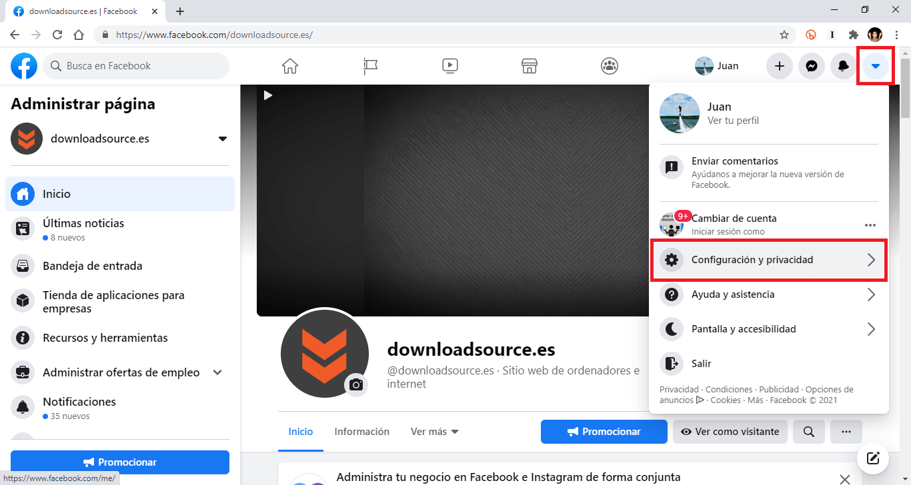
Task: Toggle the account dropdown arrow in header
Action: [x=876, y=66]
